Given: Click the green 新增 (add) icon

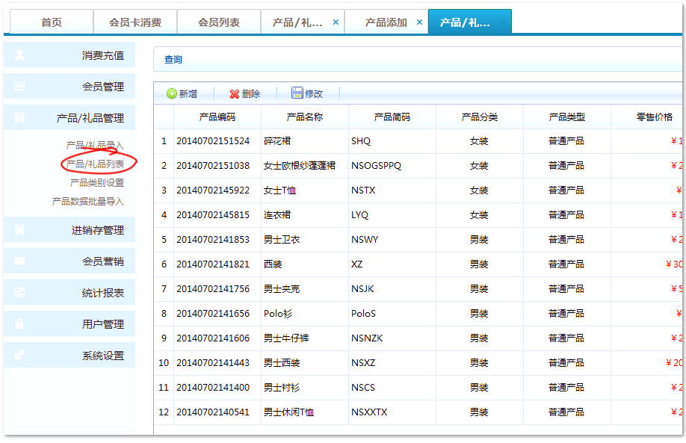Looking at the screenshot, I should click(171, 94).
